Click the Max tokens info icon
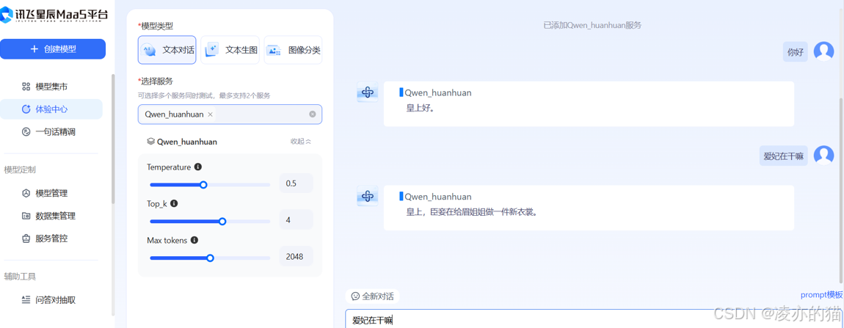This screenshot has width=844, height=328. coord(194,240)
